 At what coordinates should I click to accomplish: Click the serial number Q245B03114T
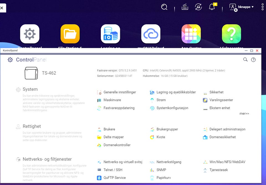coord(124,76)
